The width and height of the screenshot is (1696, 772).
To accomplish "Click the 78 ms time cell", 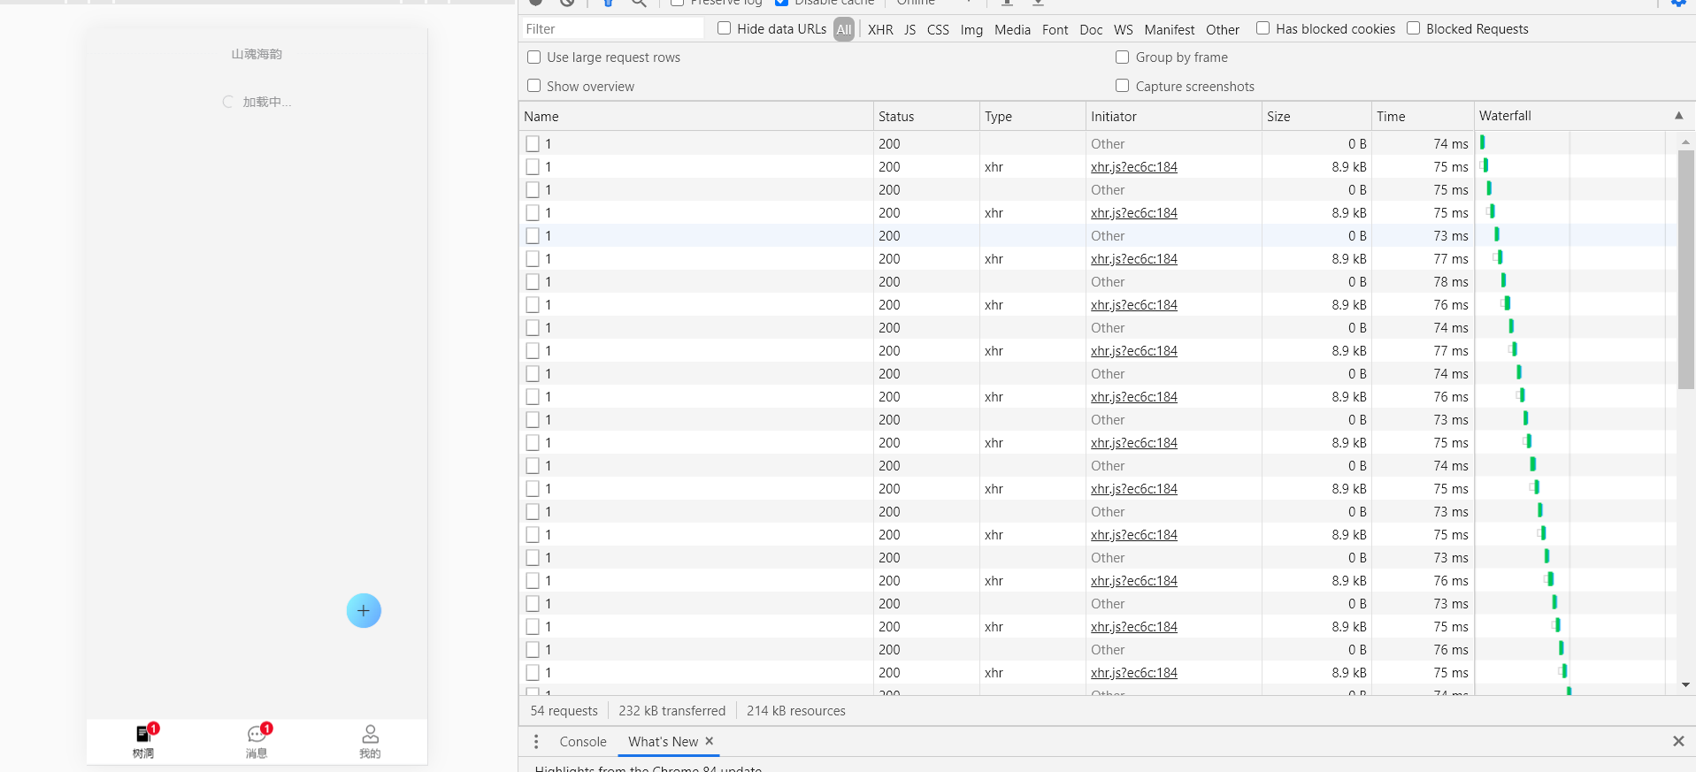I will pos(1451,282).
